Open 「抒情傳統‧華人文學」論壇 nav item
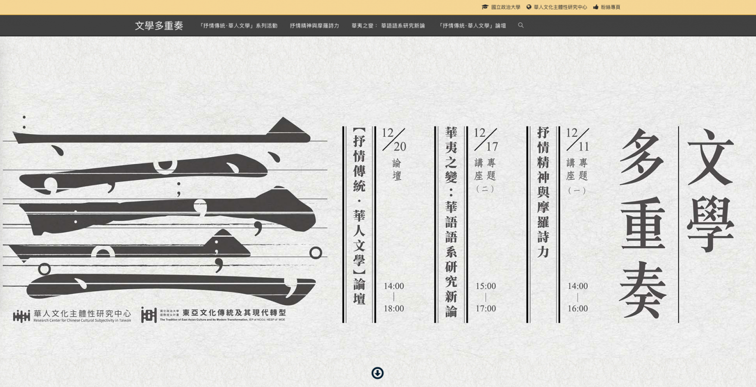The width and height of the screenshot is (756, 387). click(472, 26)
